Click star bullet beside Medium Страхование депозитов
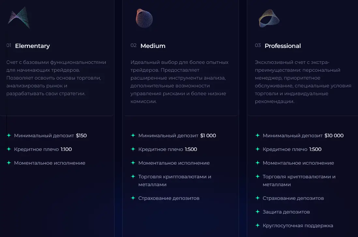Screen dimensions: 358x237 tap(133, 198)
